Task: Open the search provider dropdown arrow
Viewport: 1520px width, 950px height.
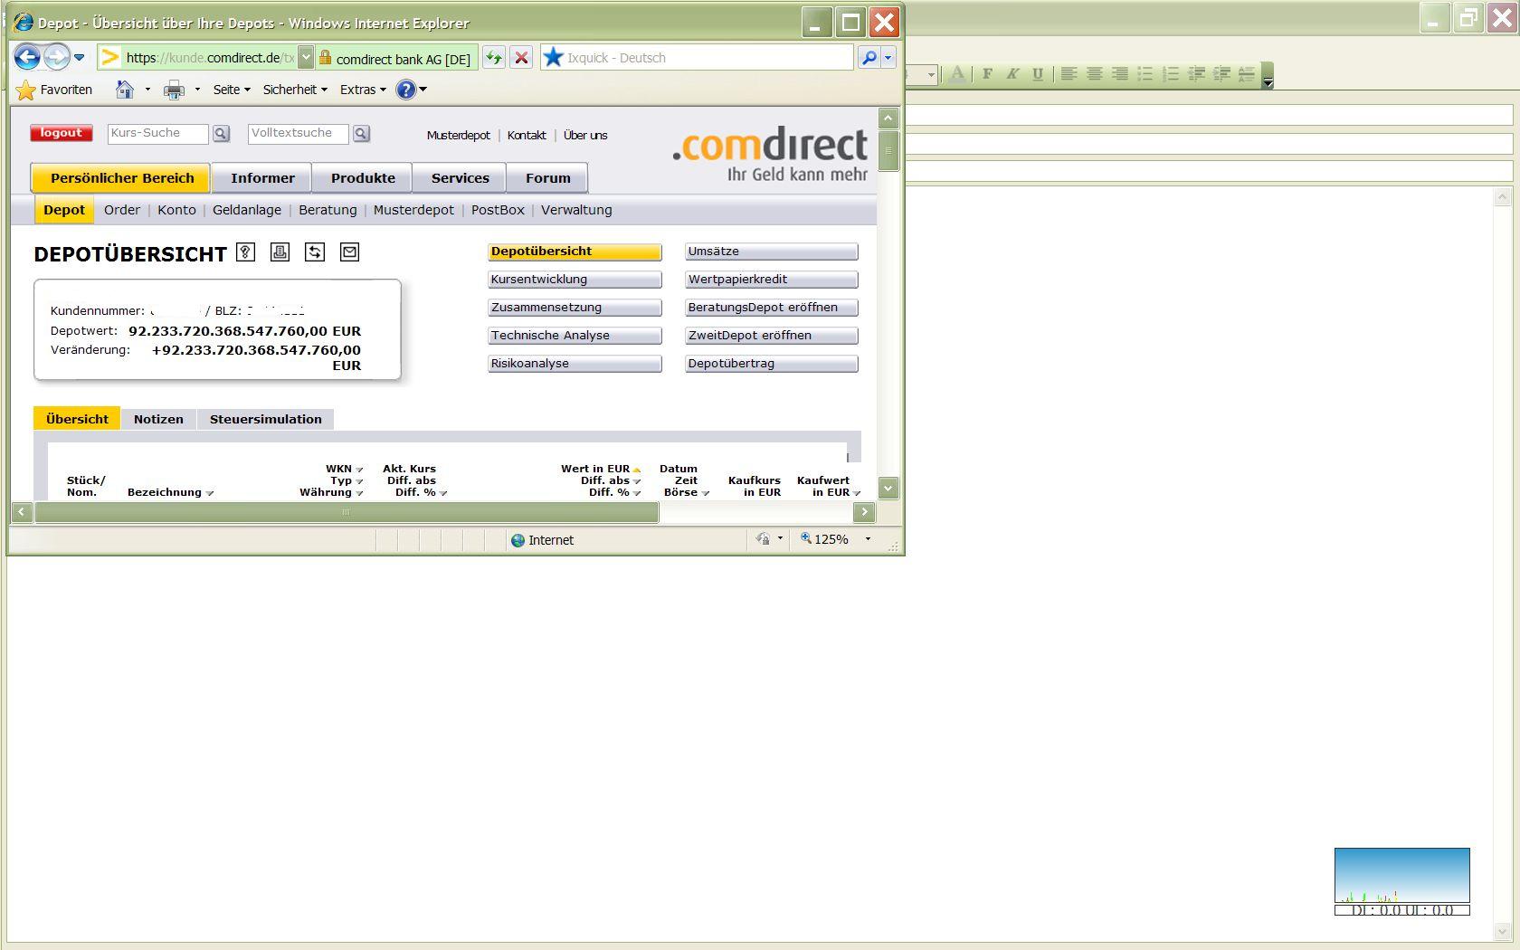Action: 888,58
